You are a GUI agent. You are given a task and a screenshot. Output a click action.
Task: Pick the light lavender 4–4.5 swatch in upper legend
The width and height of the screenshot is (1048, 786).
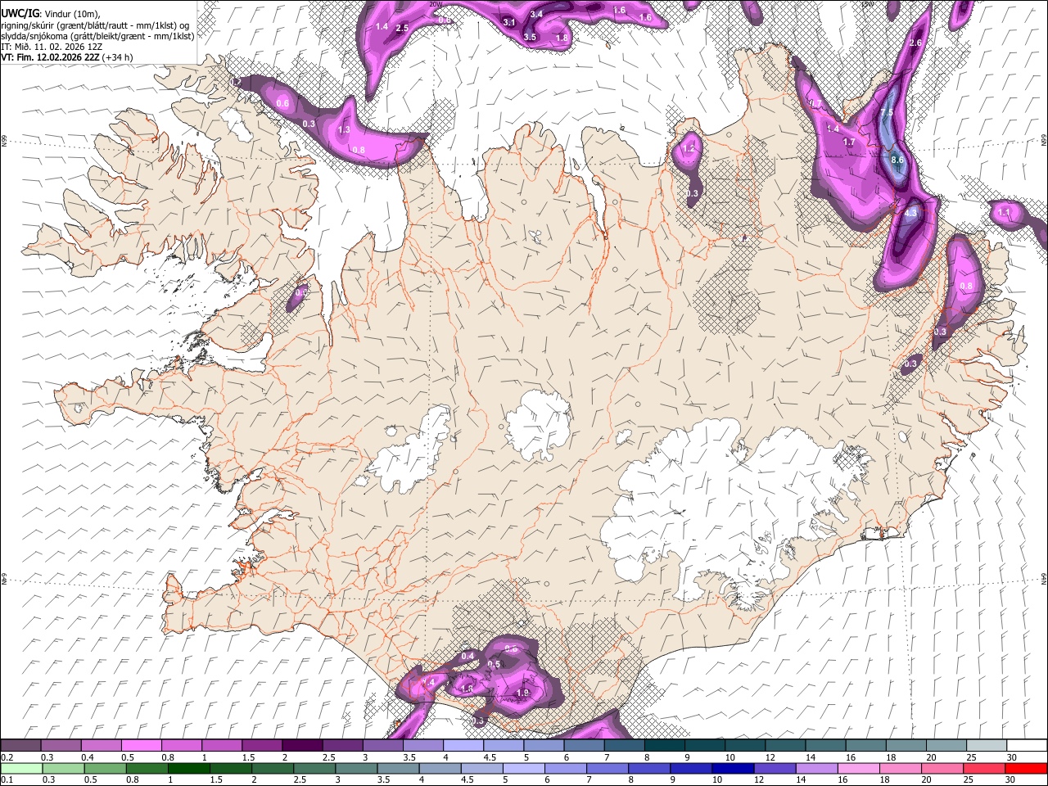point(462,745)
